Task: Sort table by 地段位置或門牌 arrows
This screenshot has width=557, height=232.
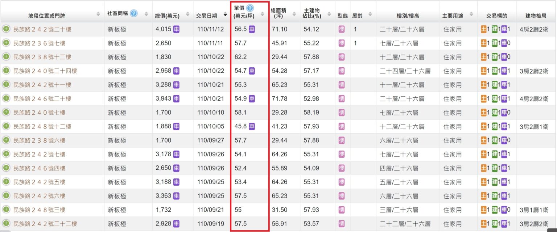Action: 98,14
